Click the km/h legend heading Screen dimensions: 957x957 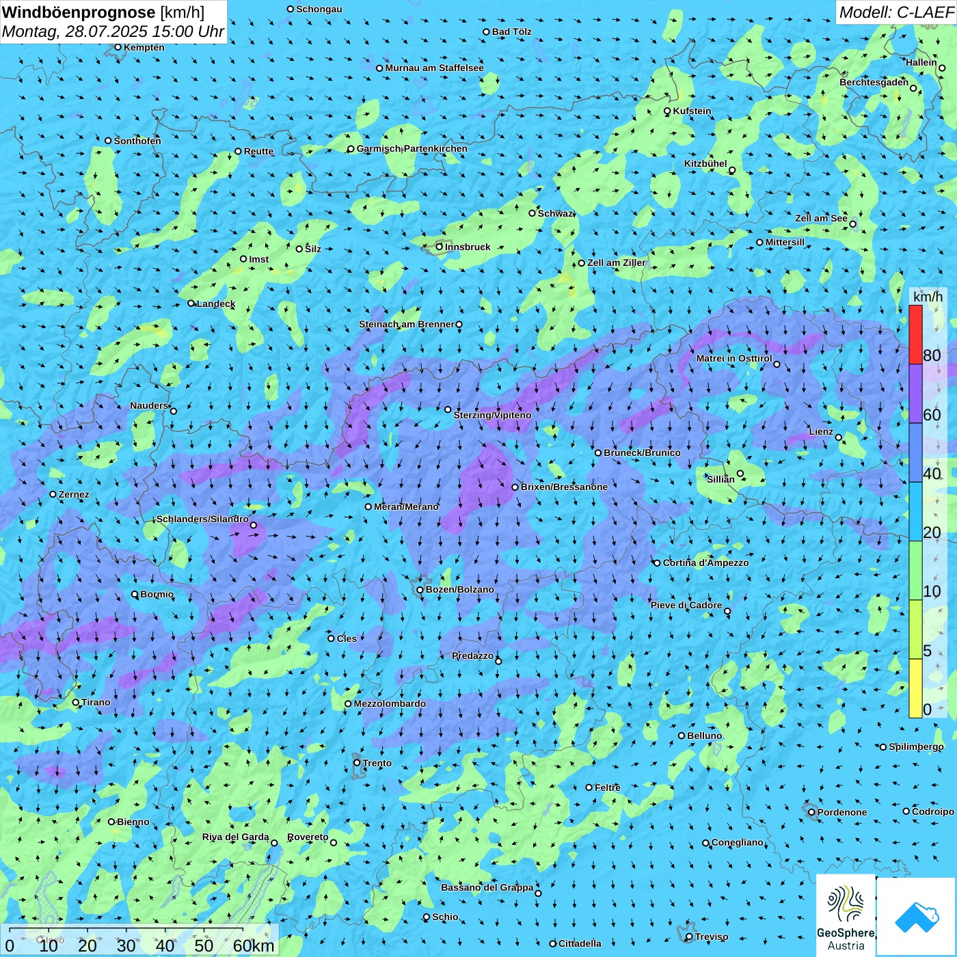928,297
